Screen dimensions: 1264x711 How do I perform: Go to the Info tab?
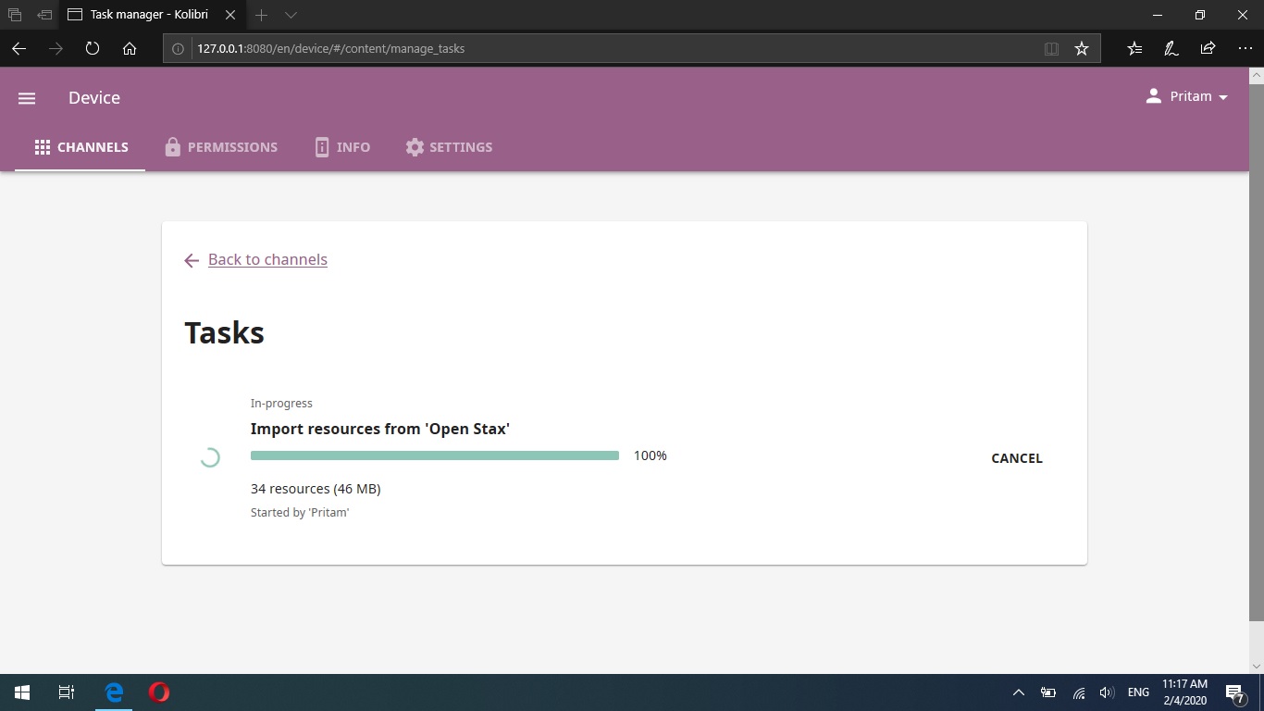[x=342, y=147]
